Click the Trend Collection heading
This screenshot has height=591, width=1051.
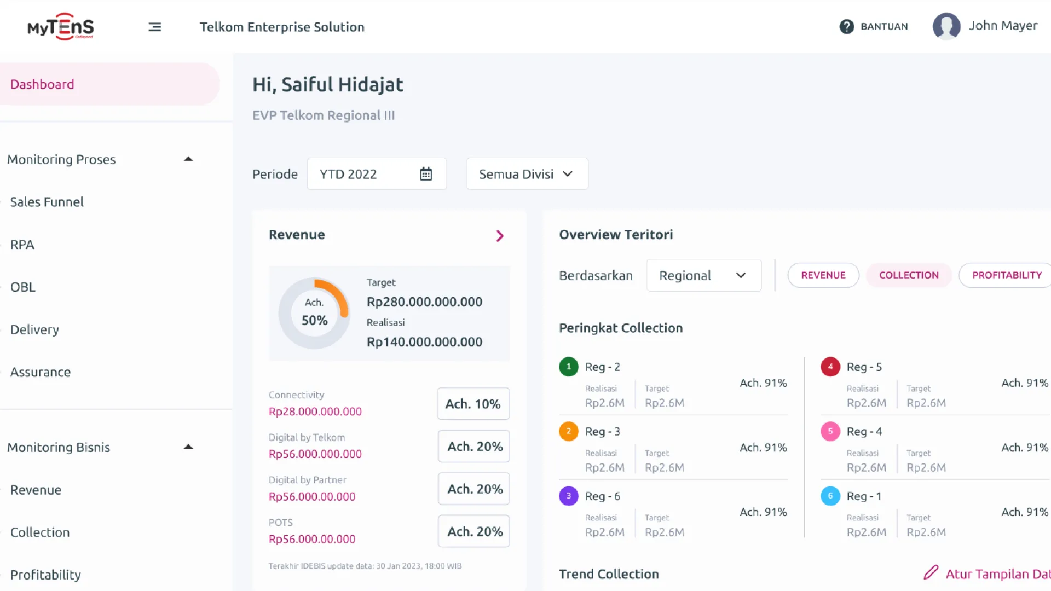coord(609,574)
